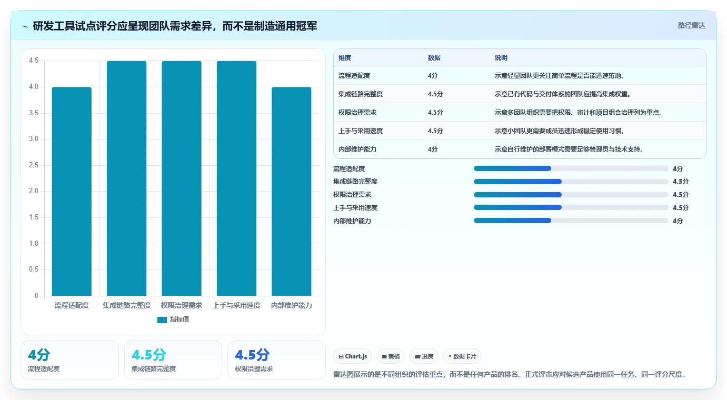Click the 4.5 y-axis label

pyautogui.click(x=34, y=61)
